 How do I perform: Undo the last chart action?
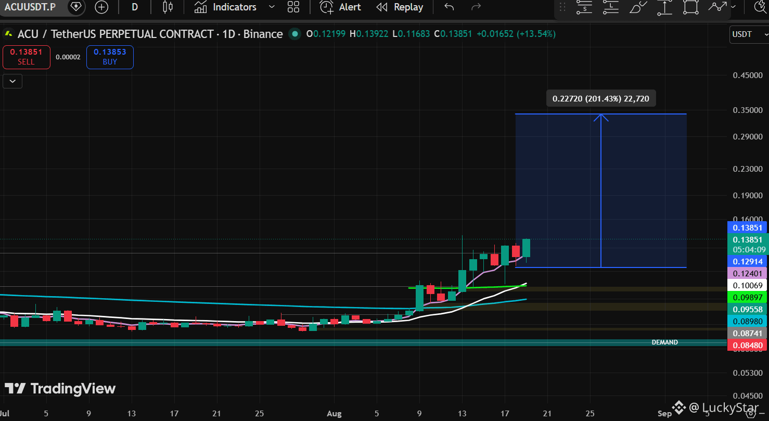pos(450,7)
